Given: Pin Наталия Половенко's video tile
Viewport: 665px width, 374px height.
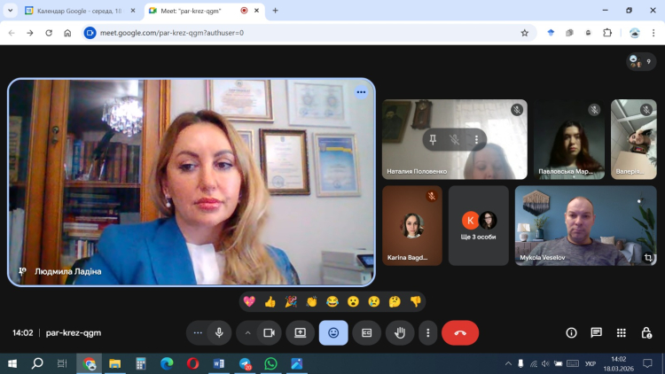Looking at the screenshot, I should 432,139.
